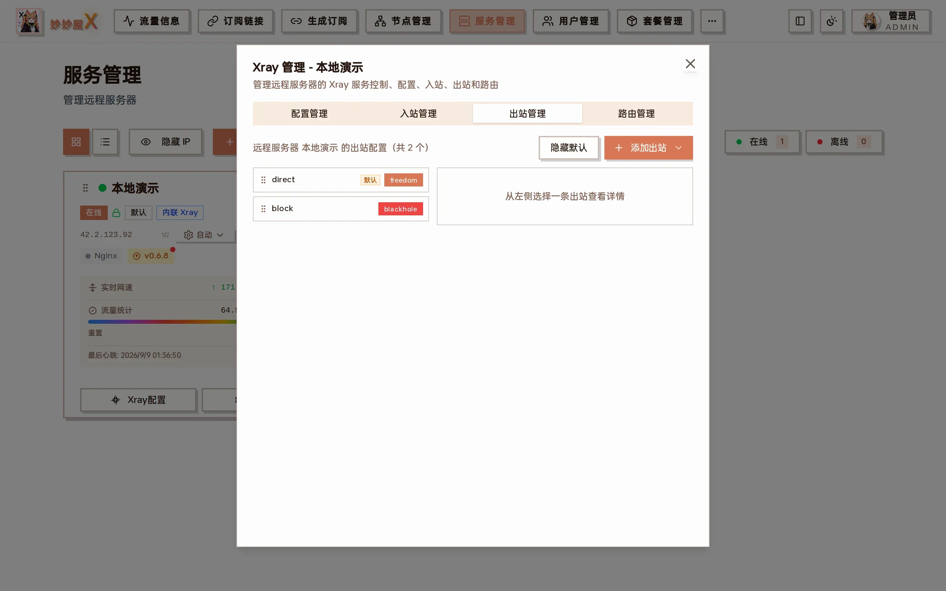Toggle the sidebar layout icon
Viewport: 946px width, 591px height.
tap(800, 21)
